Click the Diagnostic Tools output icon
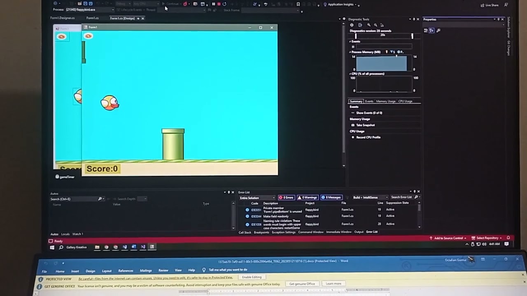Viewport: 527px width, 296px height. point(360,25)
